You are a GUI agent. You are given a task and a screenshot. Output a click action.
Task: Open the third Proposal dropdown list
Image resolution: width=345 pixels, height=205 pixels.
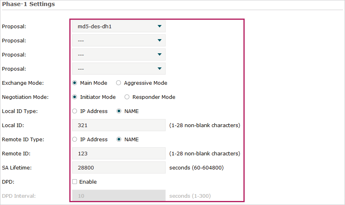tap(118, 55)
